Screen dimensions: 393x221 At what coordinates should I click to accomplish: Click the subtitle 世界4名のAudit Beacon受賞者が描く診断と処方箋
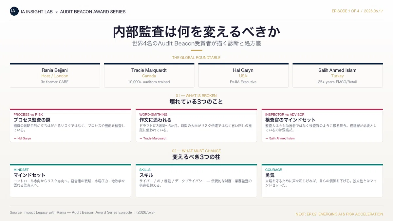coord(196,44)
